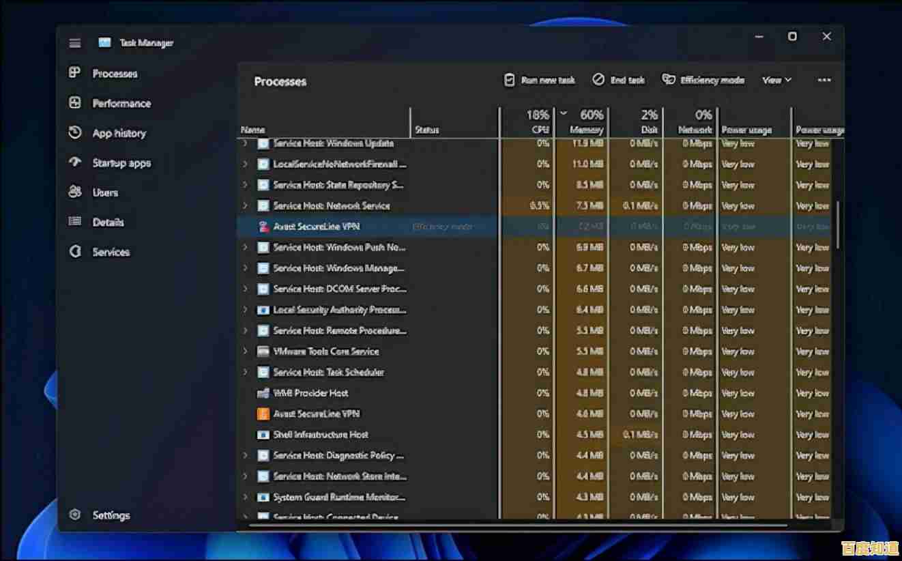The height and width of the screenshot is (561, 902).
Task: Open App history in the sidebar
Action: (x=117, y=133)
